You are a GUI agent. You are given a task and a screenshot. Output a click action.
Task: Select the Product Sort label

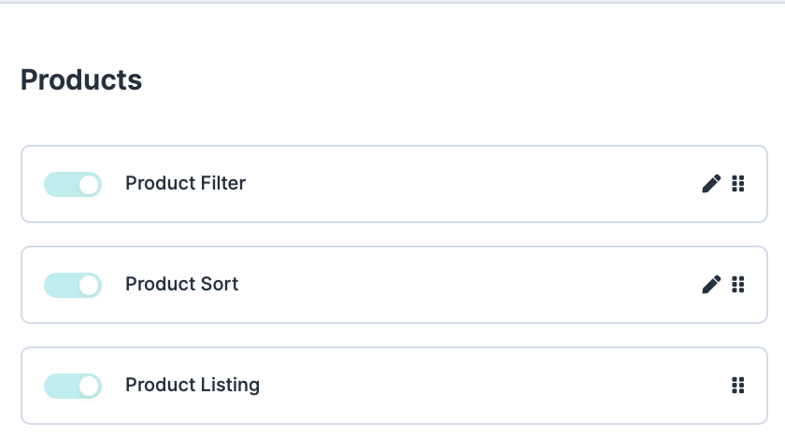pyautogui.click(x=181, y=284)
